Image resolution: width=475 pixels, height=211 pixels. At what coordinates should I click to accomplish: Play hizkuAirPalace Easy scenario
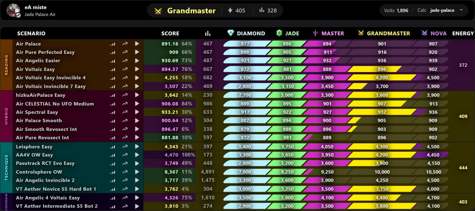point(137,95)
